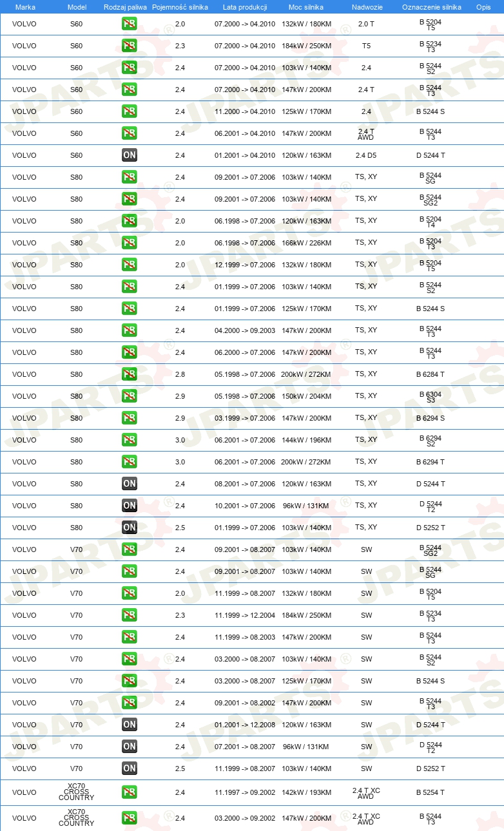504x831 pixels.
Task: Select the engine code B 6304 S3
Action: pyautogui.click(x=431, y=397)
